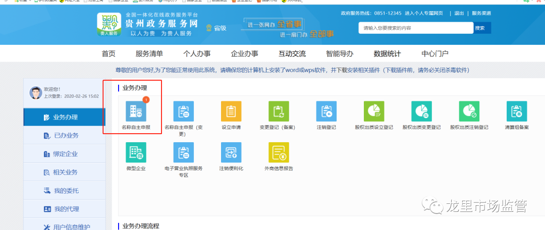The height and width of the screenshot is (230, 545).
Task: Open 企业办事 in top navigation
Action: click(x=244, y=54)
